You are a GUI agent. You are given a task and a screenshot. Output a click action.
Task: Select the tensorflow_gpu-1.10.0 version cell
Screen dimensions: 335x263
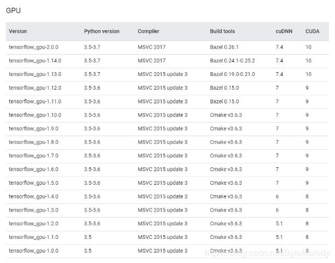pyautogui.click(x=35, y=115)
